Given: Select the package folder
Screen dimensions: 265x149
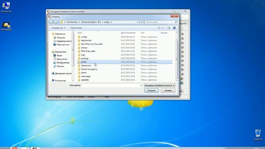Looking at the screenshot, I should 84,58.
